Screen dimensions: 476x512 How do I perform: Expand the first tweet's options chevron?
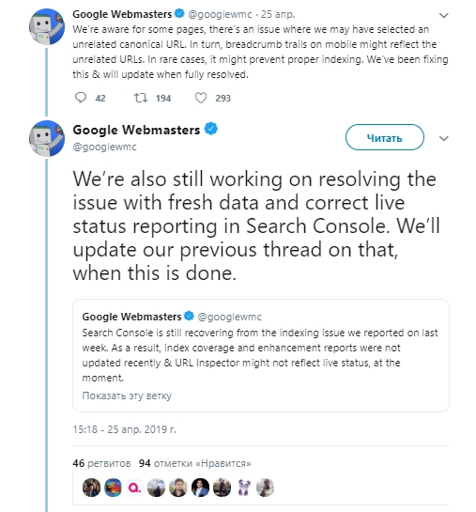pyautogui.click(x=444, y=15)
